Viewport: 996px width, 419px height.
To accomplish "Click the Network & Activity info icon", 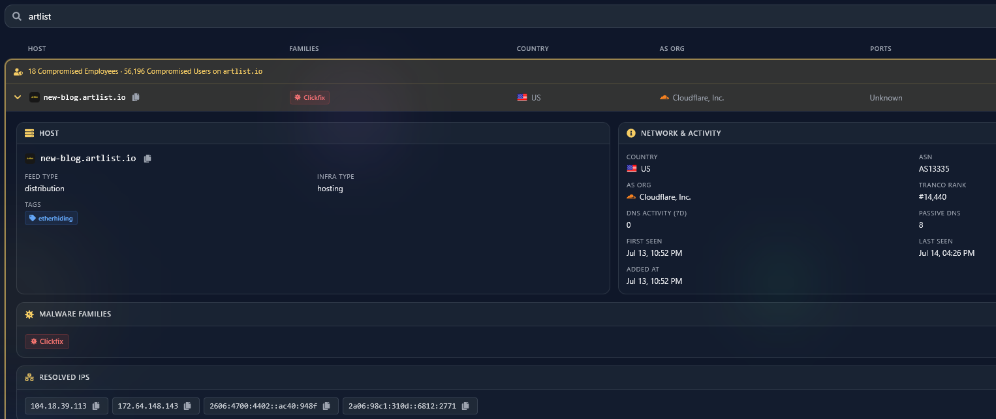I will coord(631,133).
